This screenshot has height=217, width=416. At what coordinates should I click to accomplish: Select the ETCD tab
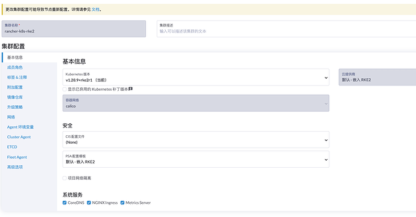coord(12,147)
